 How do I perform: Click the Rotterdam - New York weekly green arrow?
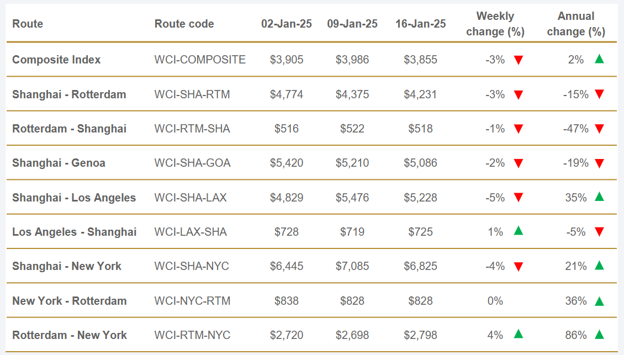(x=518, y=334)
